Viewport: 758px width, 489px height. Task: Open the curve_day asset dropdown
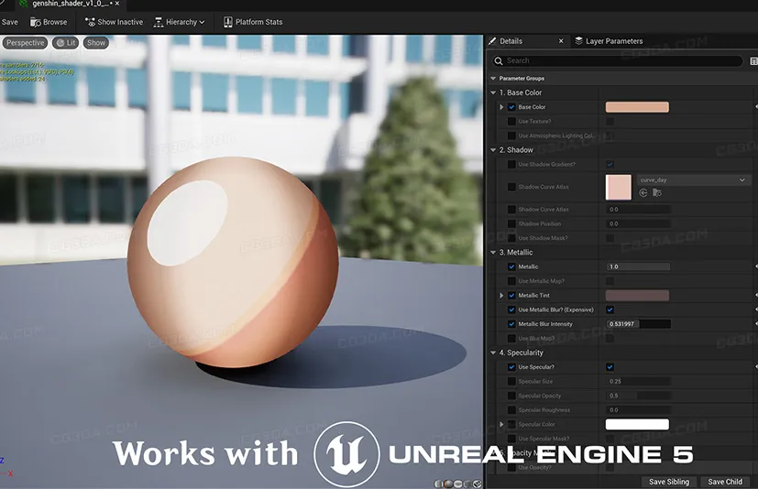694,180
